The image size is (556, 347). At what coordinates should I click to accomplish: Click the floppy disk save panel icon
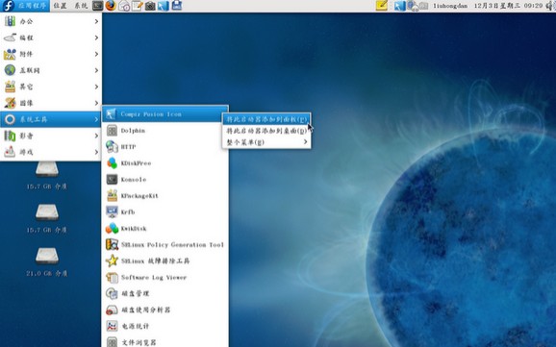[177, 6]
